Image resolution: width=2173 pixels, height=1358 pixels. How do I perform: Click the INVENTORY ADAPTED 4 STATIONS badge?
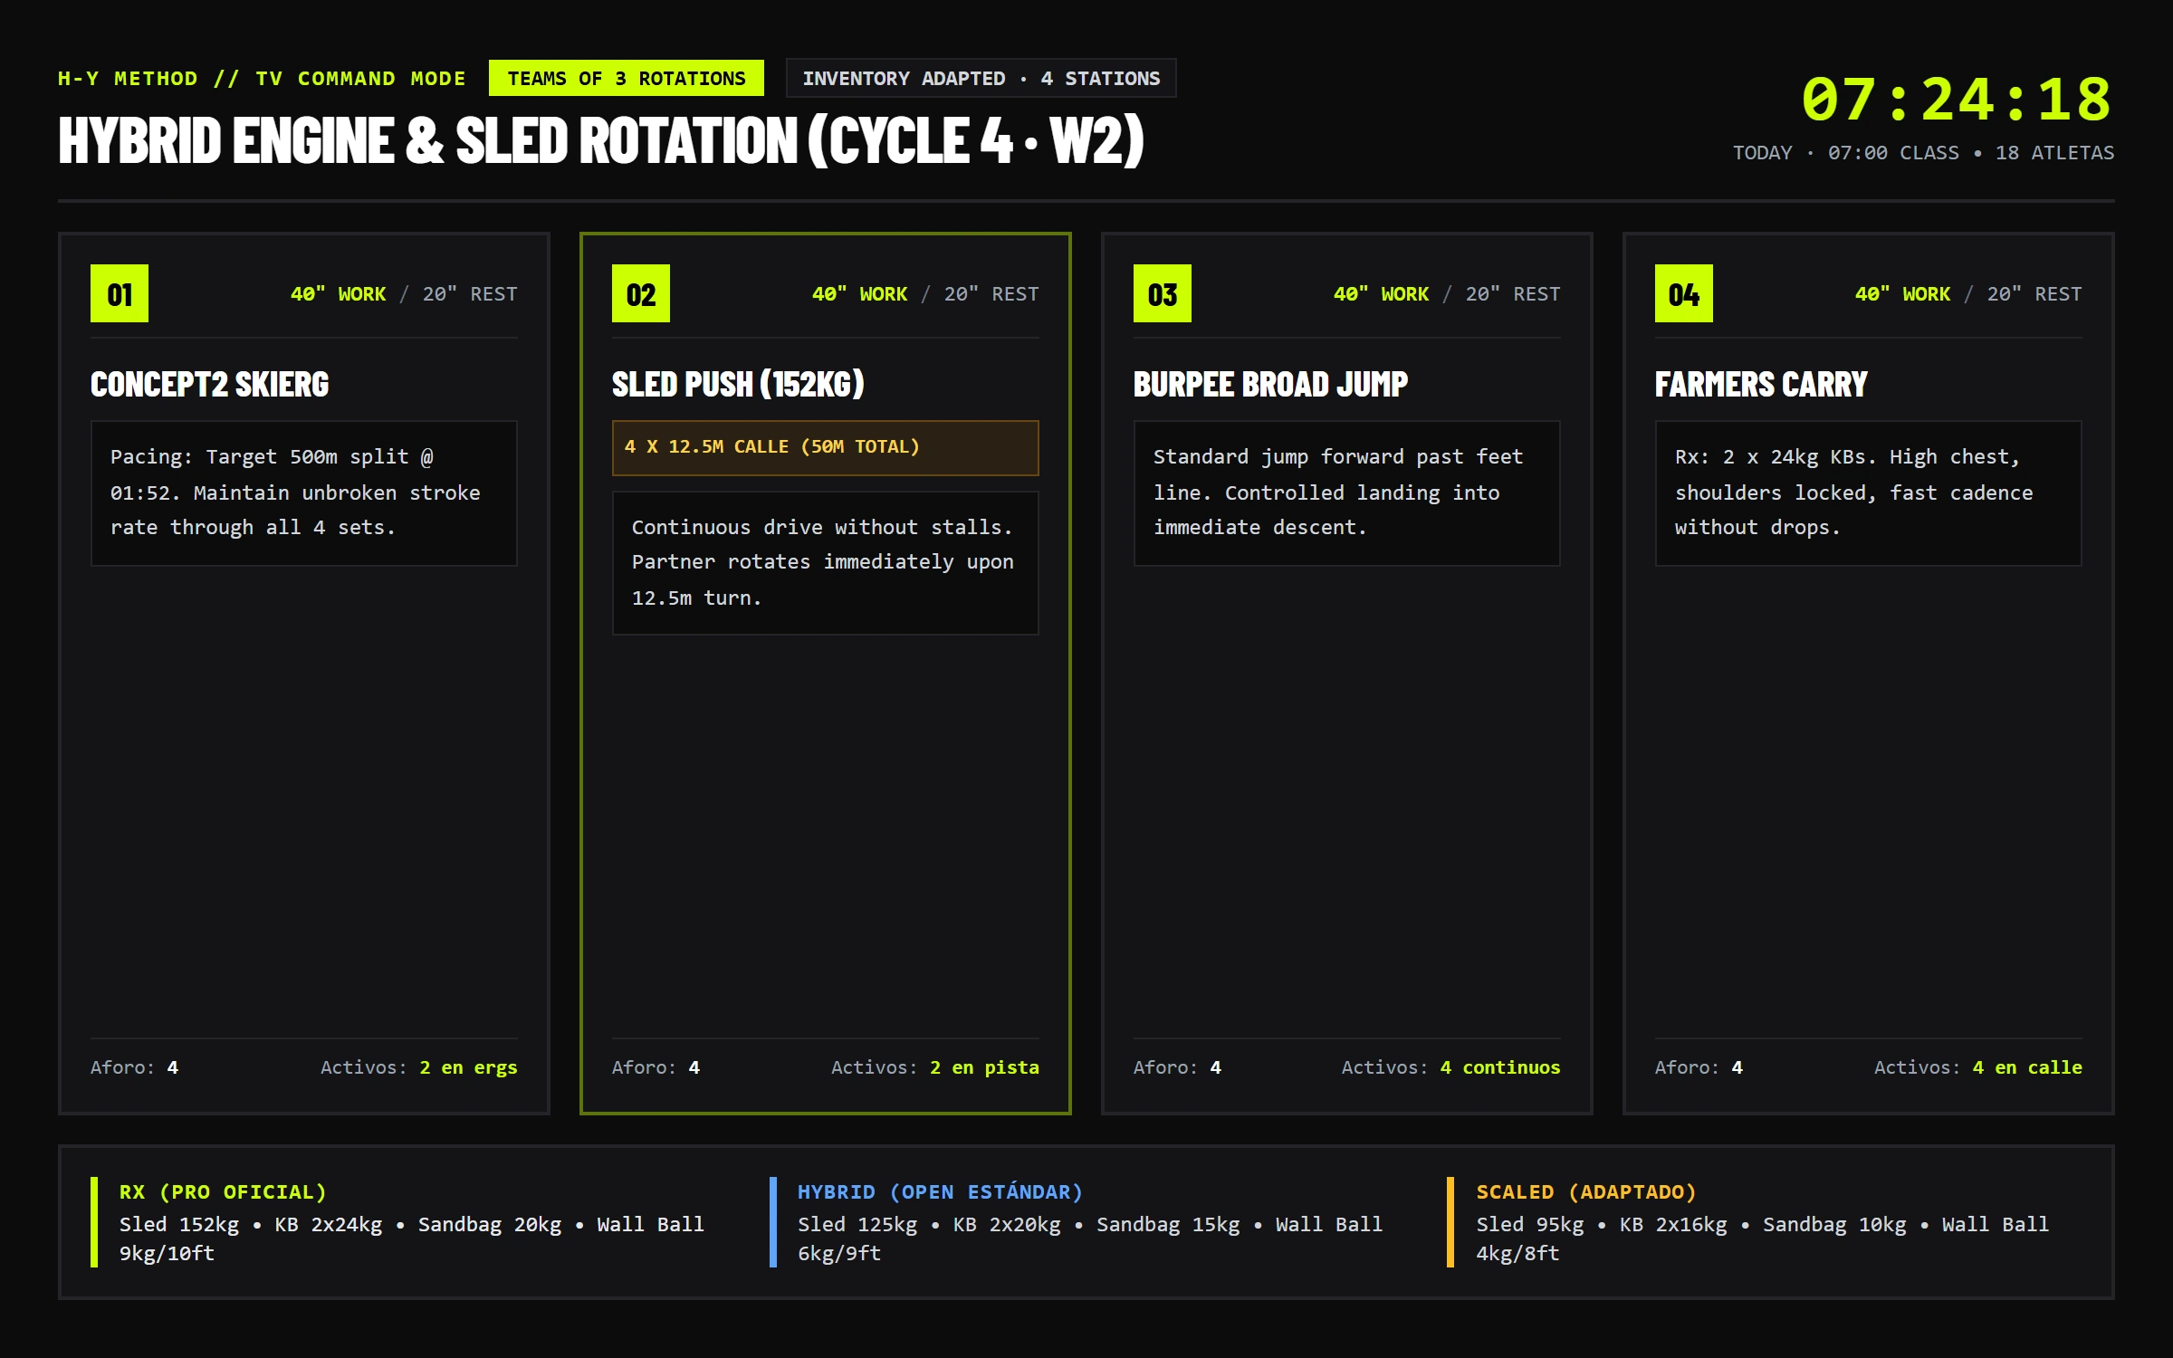(981, 78)
